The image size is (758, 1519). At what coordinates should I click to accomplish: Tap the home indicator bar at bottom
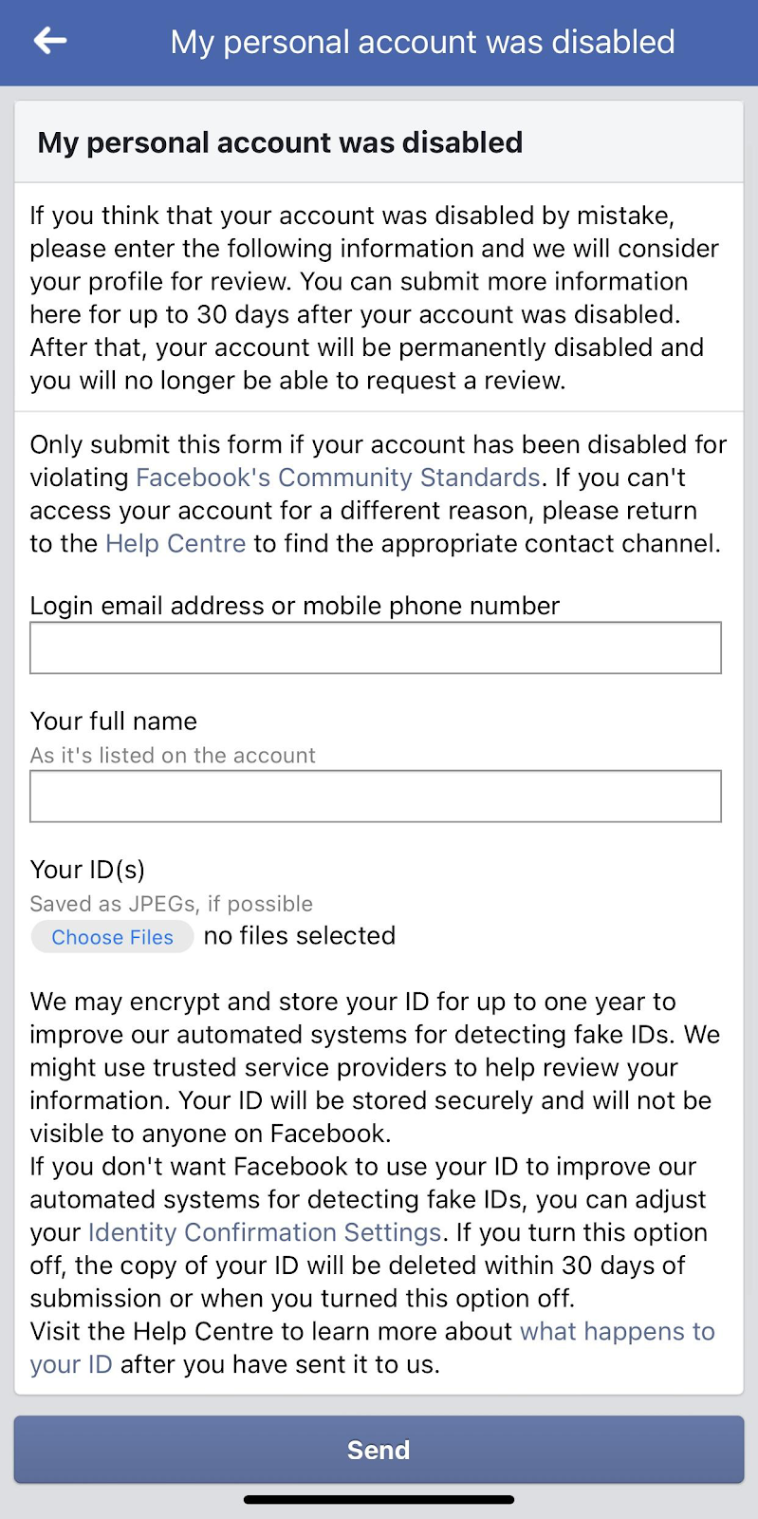(379, 1500)
